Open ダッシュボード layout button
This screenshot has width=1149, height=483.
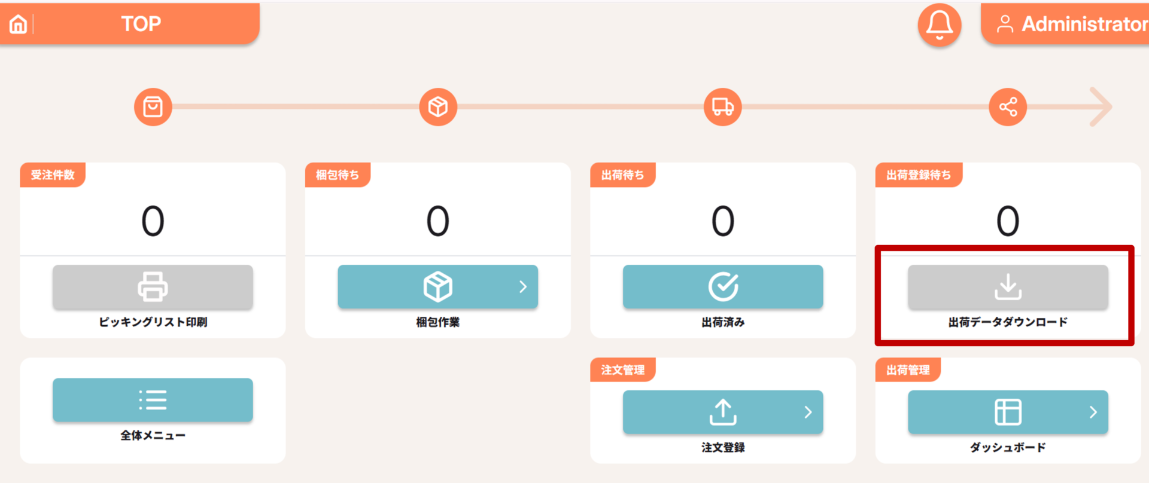[1008, 412]
